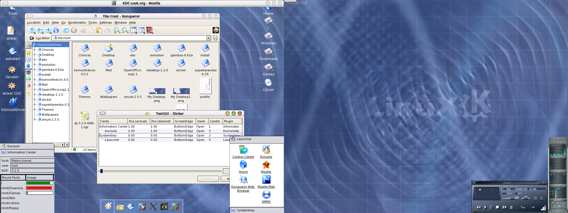The height and width of the screenshot is (213, 568).
Task: Open the Location menu in Konqueror
Action: [x=34, y=23]
